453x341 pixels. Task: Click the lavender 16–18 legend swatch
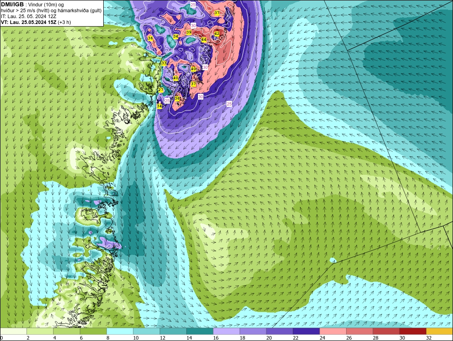(226, 331)
